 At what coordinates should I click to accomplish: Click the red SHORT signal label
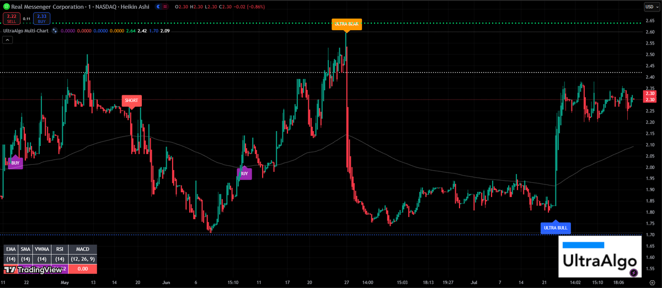coord(131,101)
